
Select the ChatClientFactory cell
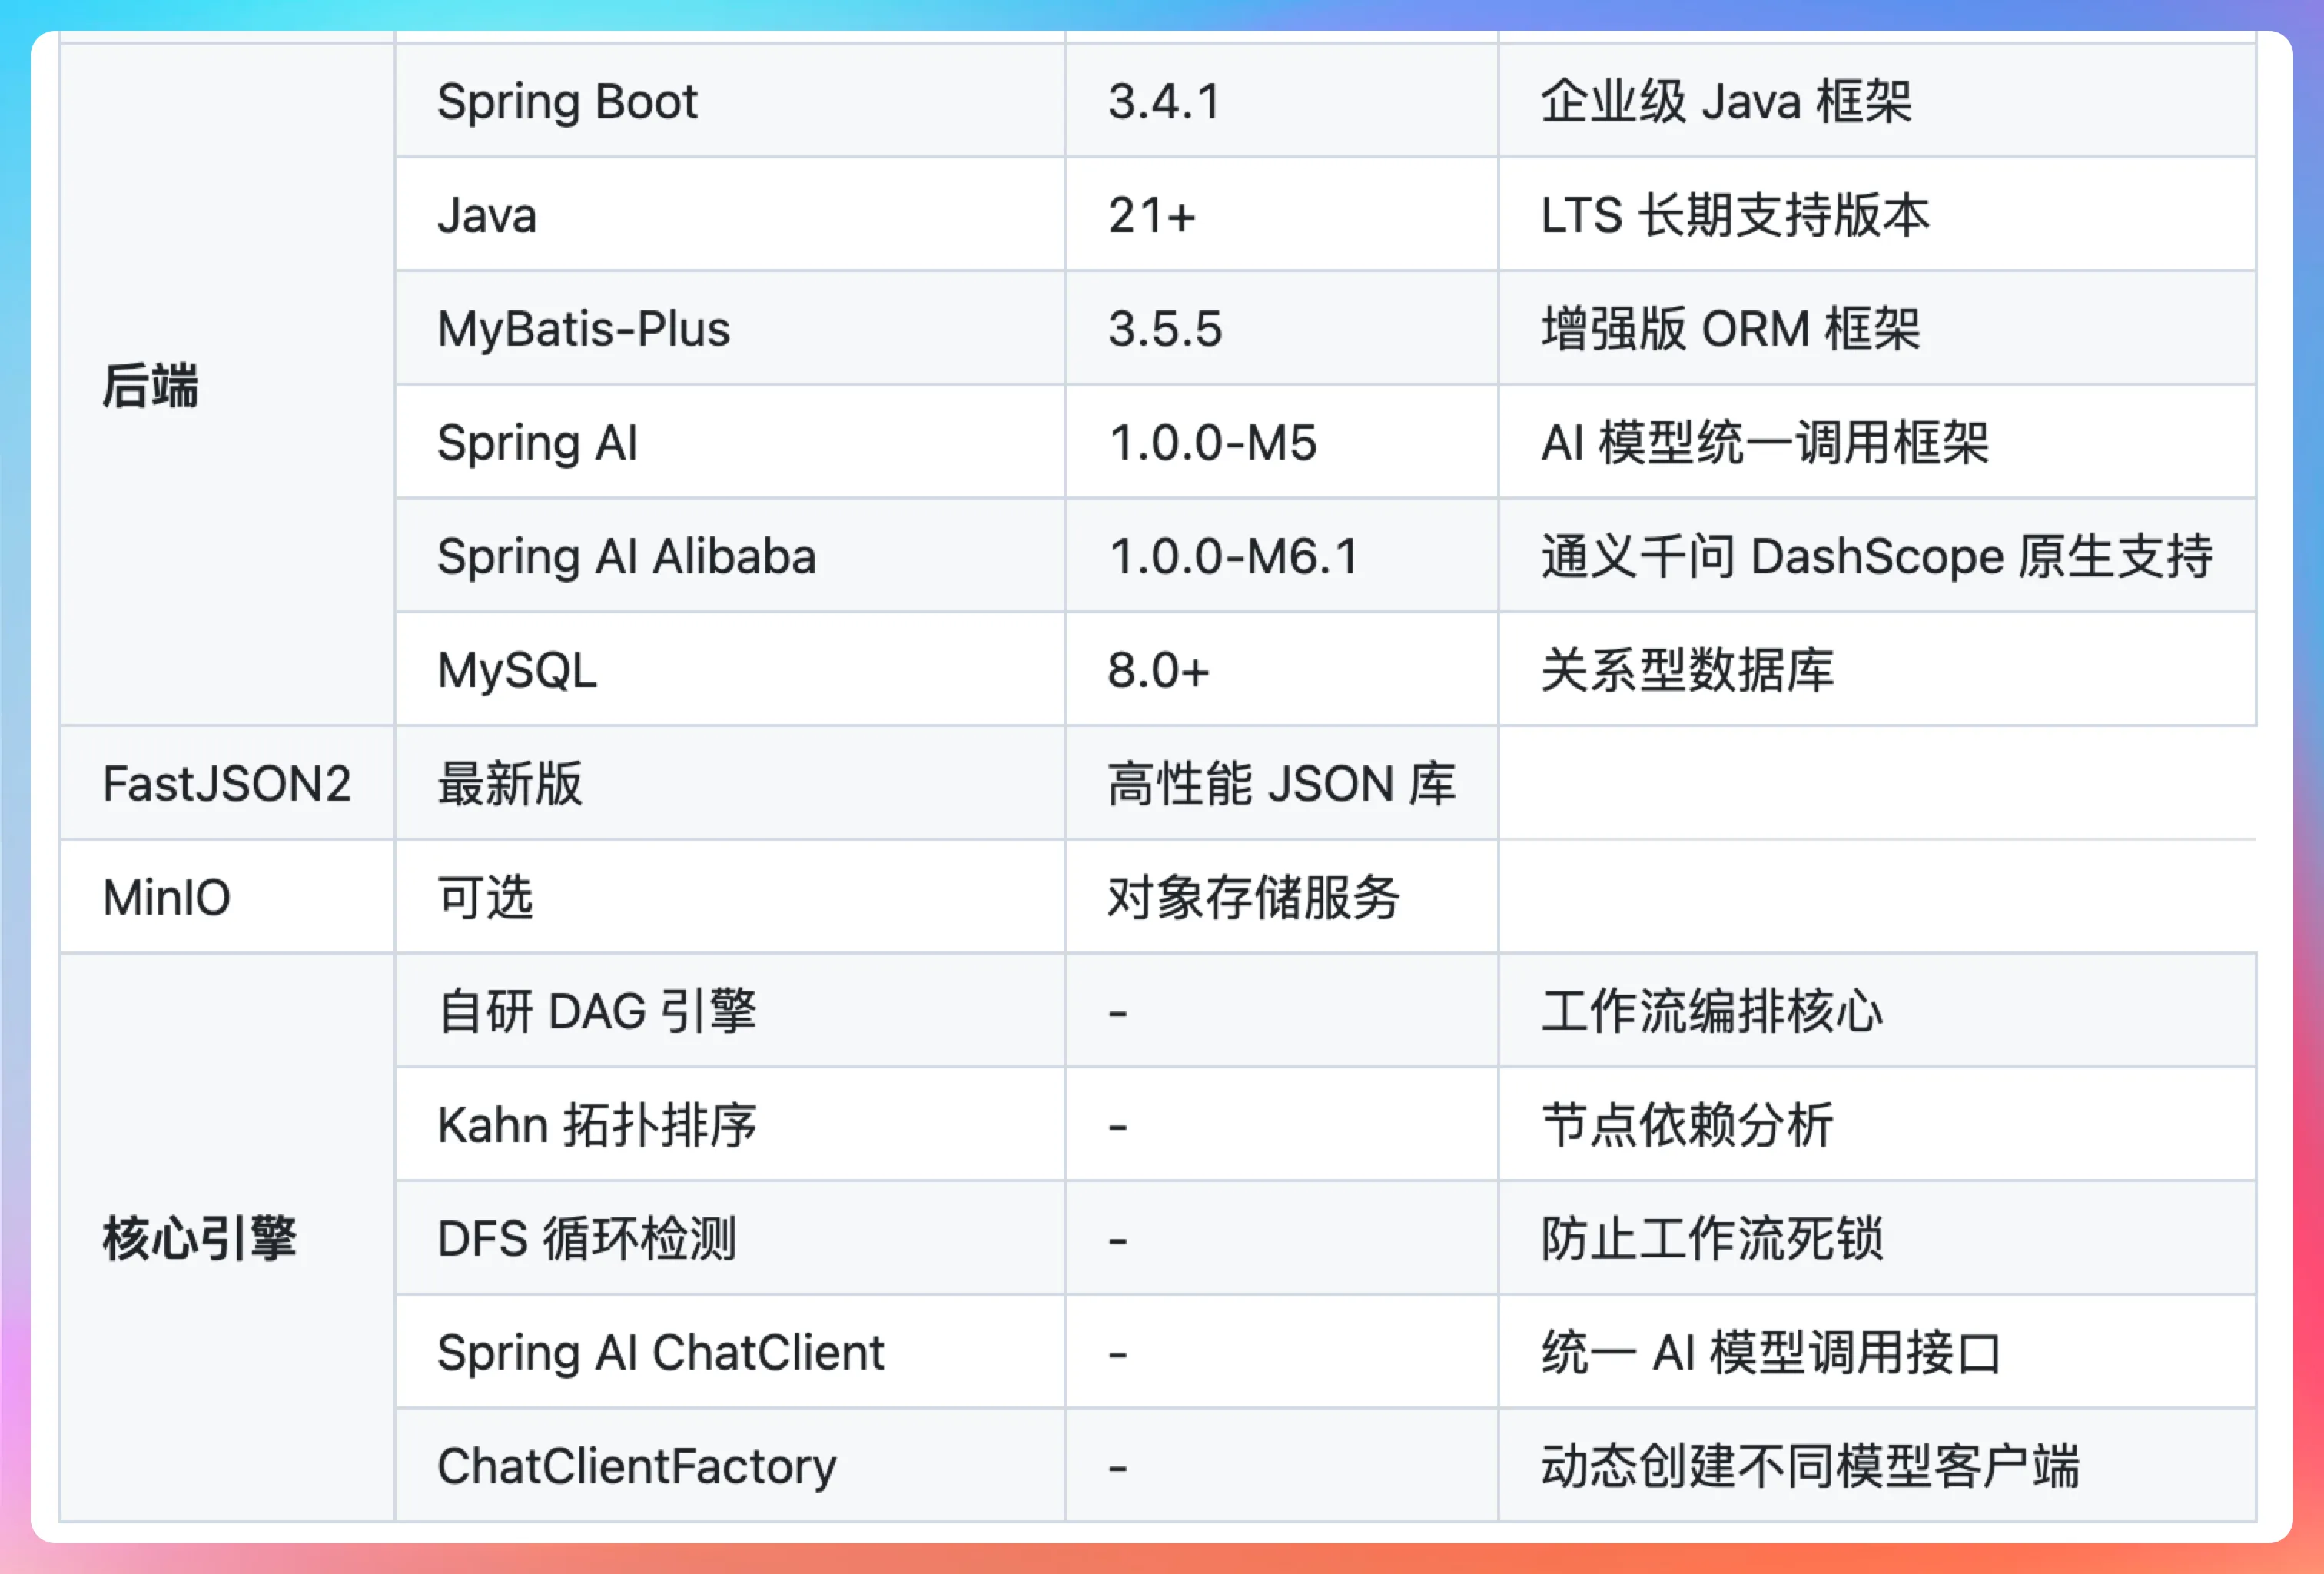[636, 1467]
